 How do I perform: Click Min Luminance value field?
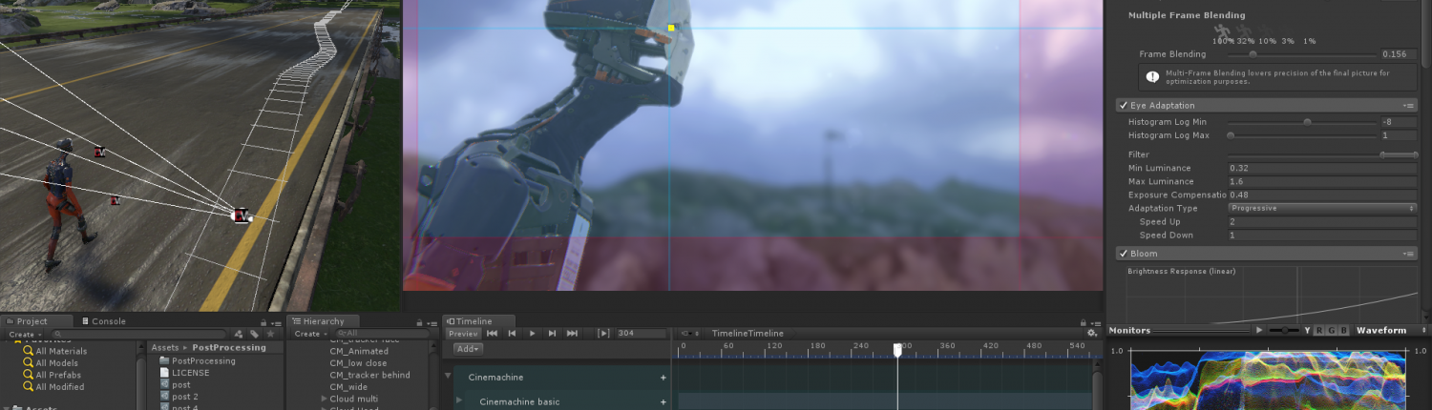[x=1322, y=168]
